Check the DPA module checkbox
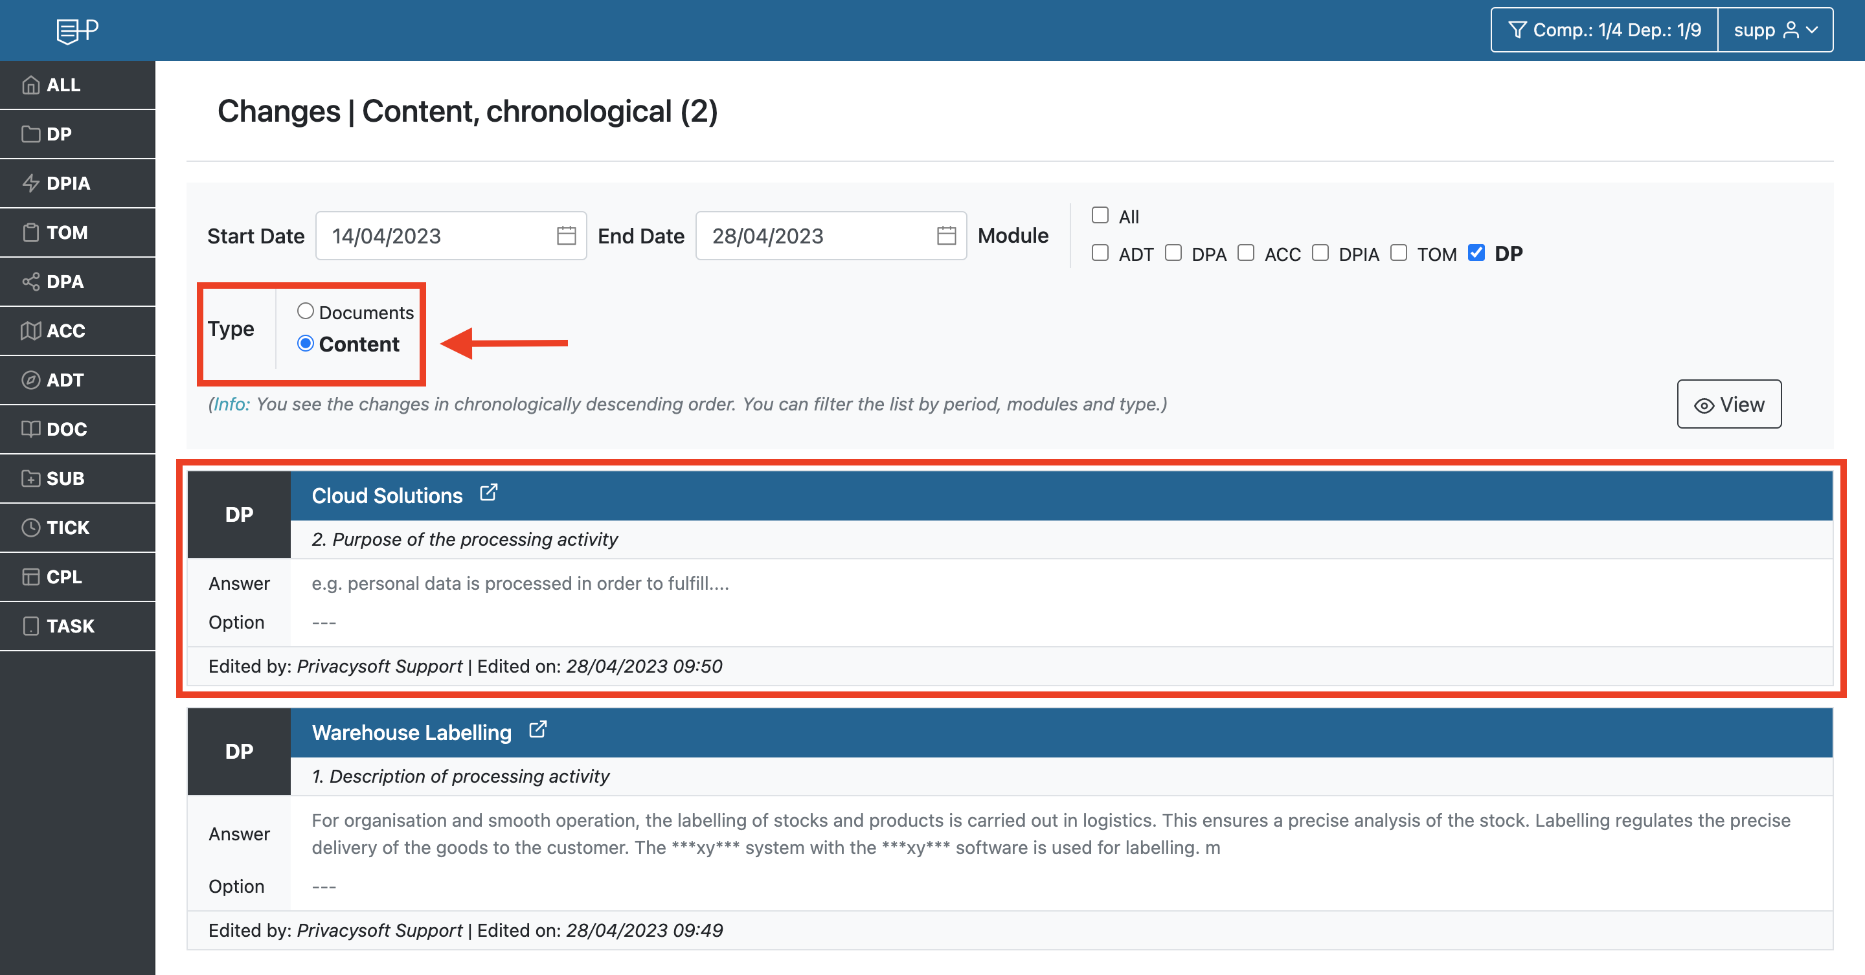 coord(1173,252)
